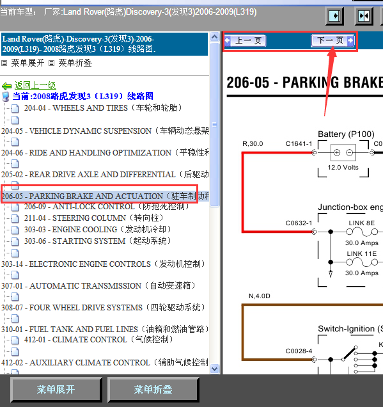The width and height of the screenshot is (383, 407).
Task: Click the 返回上一级 link
Action: (x=35, y=85)
